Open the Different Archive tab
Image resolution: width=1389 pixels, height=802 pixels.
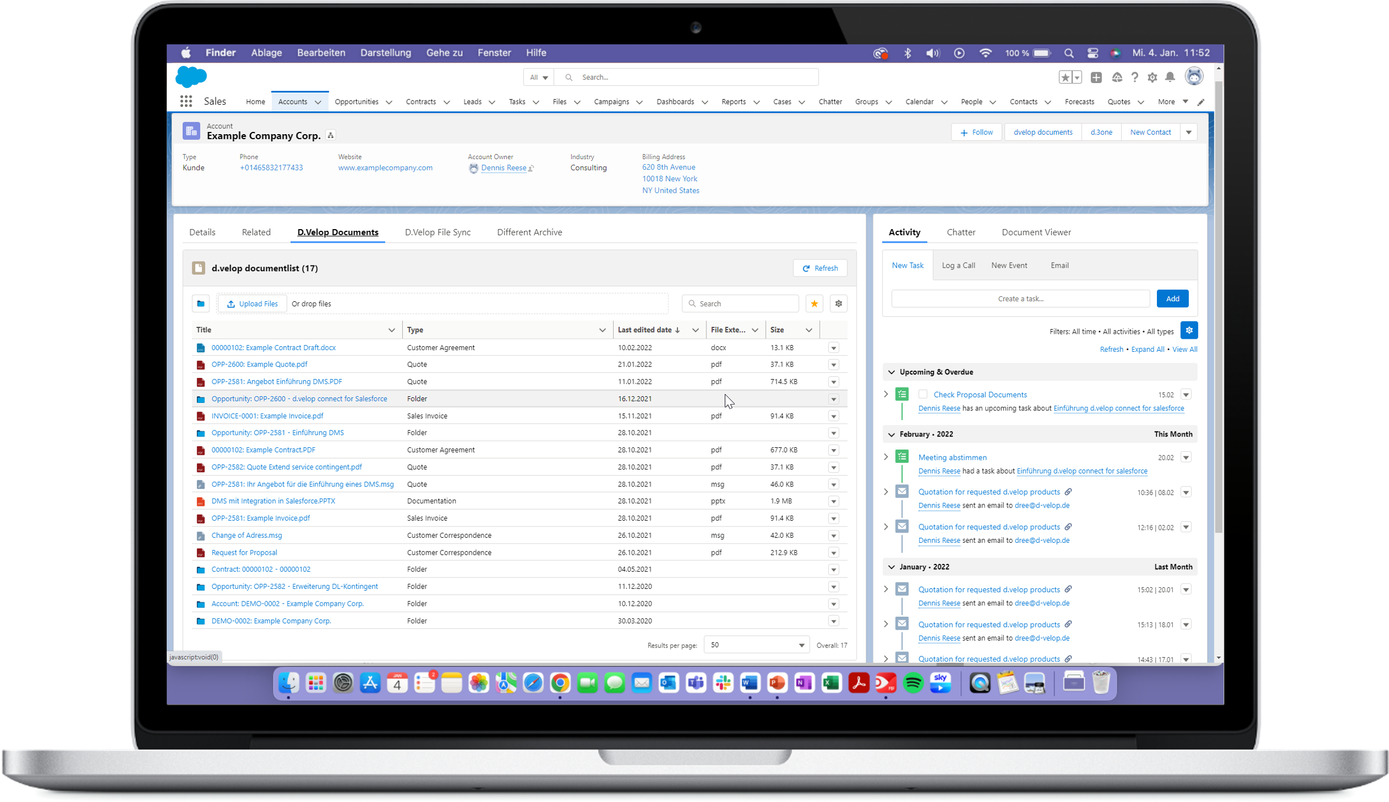(x=530, y=232)
